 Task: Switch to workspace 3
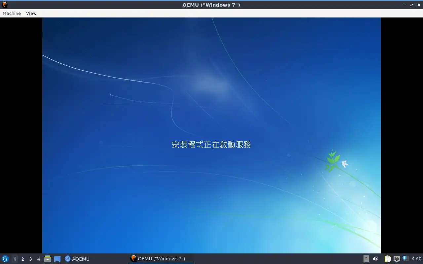click(x=31, y=259)
